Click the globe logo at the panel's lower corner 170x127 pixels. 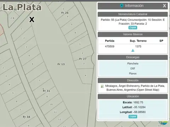click(x=163, y=123)
